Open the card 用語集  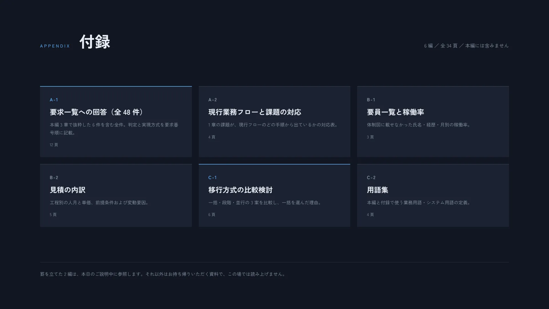coord(433,195)
